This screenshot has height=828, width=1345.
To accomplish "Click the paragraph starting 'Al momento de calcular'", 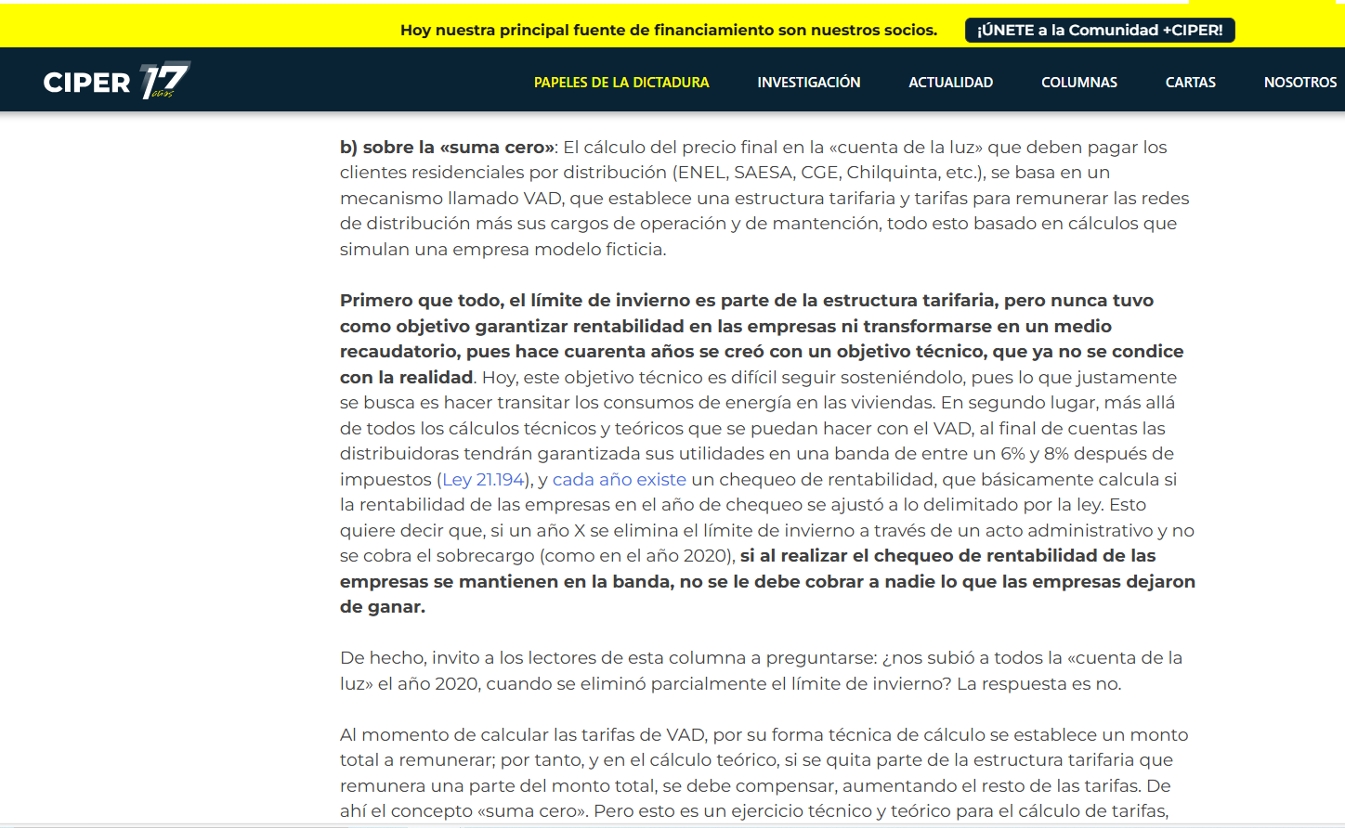I will click(x=764, y=772).
